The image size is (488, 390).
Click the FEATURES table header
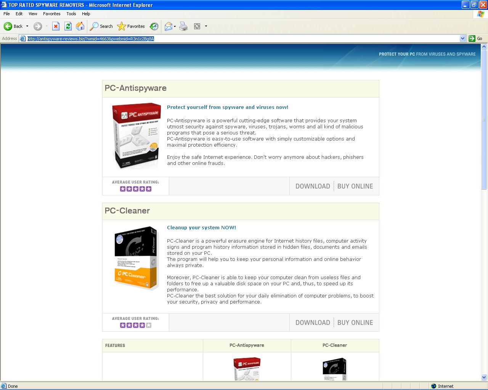pyautogui.click(x=115, y=345)
